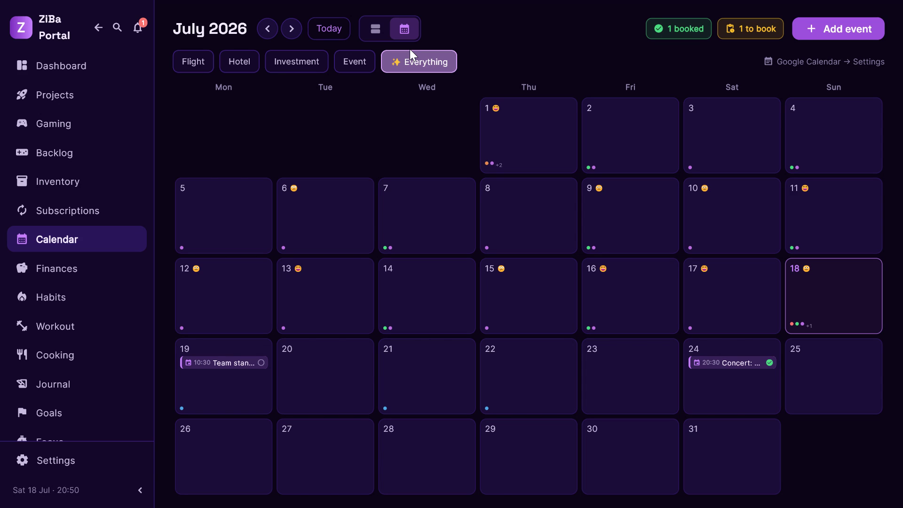
Task: Go to the previous month
Action: [x=268, y=29]
